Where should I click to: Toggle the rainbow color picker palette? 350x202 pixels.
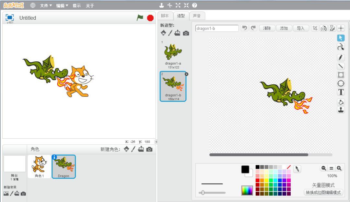tap(247, 191)
